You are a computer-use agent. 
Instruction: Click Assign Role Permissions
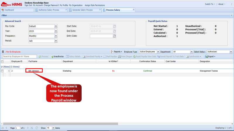click(x=95, y=5)
